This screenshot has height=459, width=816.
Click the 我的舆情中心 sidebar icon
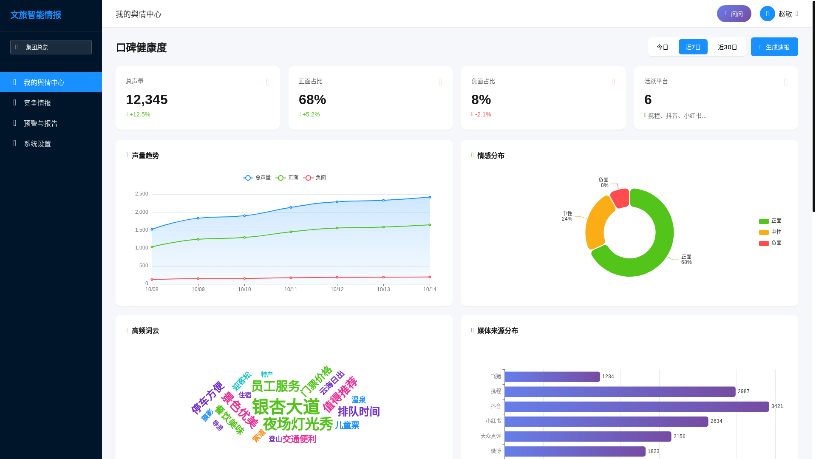[15, 82]
